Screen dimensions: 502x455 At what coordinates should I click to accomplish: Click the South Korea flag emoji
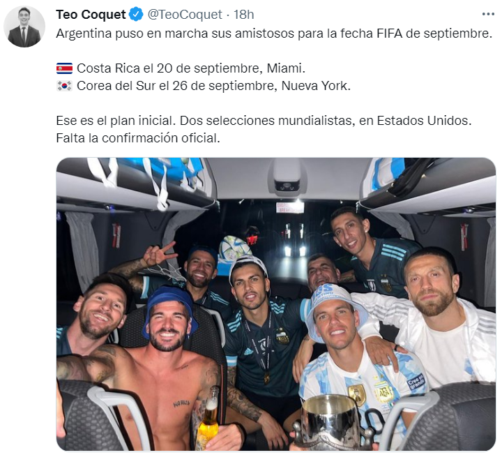(64, 86)
